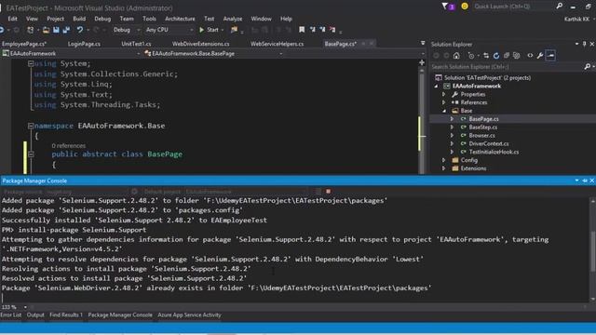Click the Show All Files icon
This screenshot has height=335, width=596.
pyautogui.click(x=517, y=56)
